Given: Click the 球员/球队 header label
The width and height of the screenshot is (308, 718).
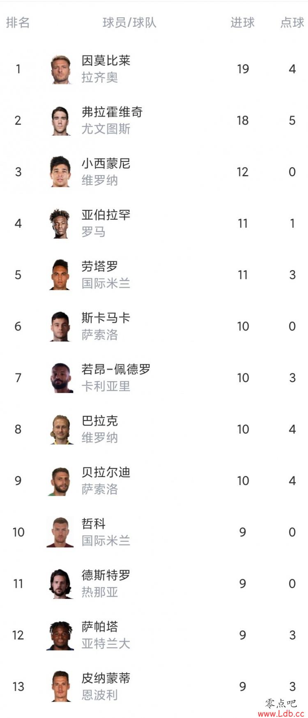Looking at the screenshot, I should coord(129,22).
